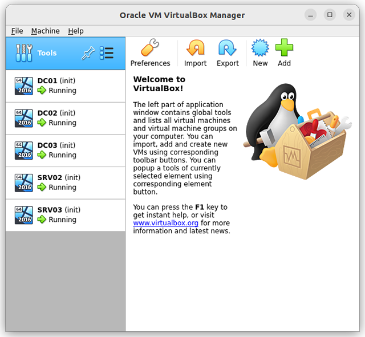Open the Machine menu
The height and width of the screenshot is (337, 365).
46,31
